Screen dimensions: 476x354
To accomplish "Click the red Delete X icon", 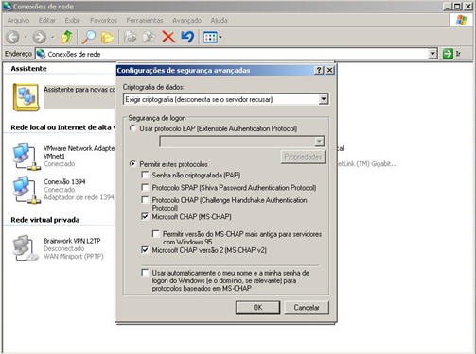I will (x=168, y=37).
